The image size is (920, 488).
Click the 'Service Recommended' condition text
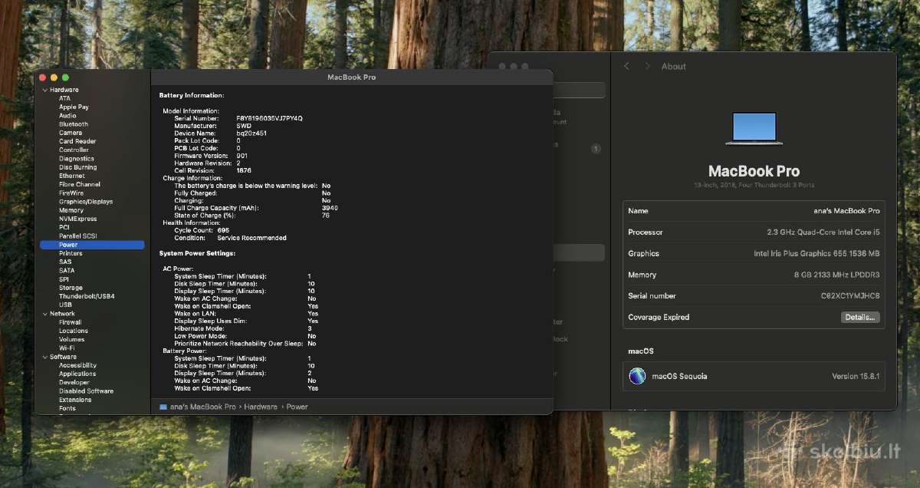click(x=251, y=238)
